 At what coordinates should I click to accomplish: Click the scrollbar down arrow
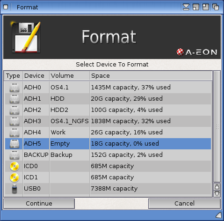click(217, 194)
